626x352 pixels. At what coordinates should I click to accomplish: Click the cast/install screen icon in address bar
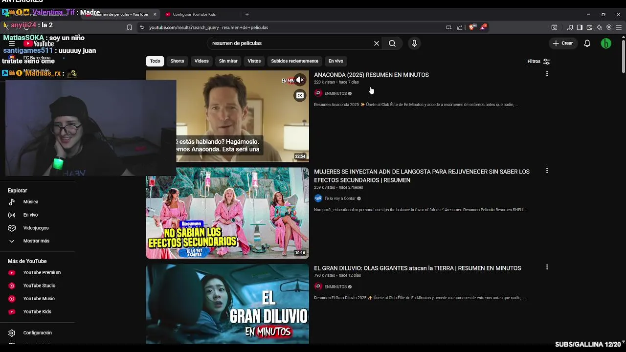[448, 27]
